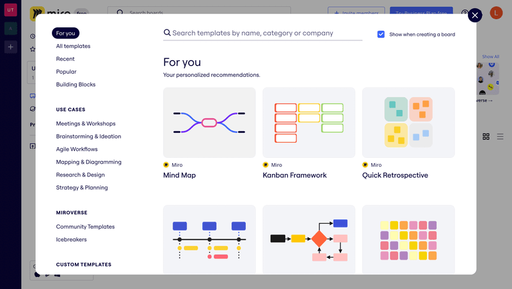Screen dimensions: 512x289
Task: Switch to list view icon
Action: point(500,137)
